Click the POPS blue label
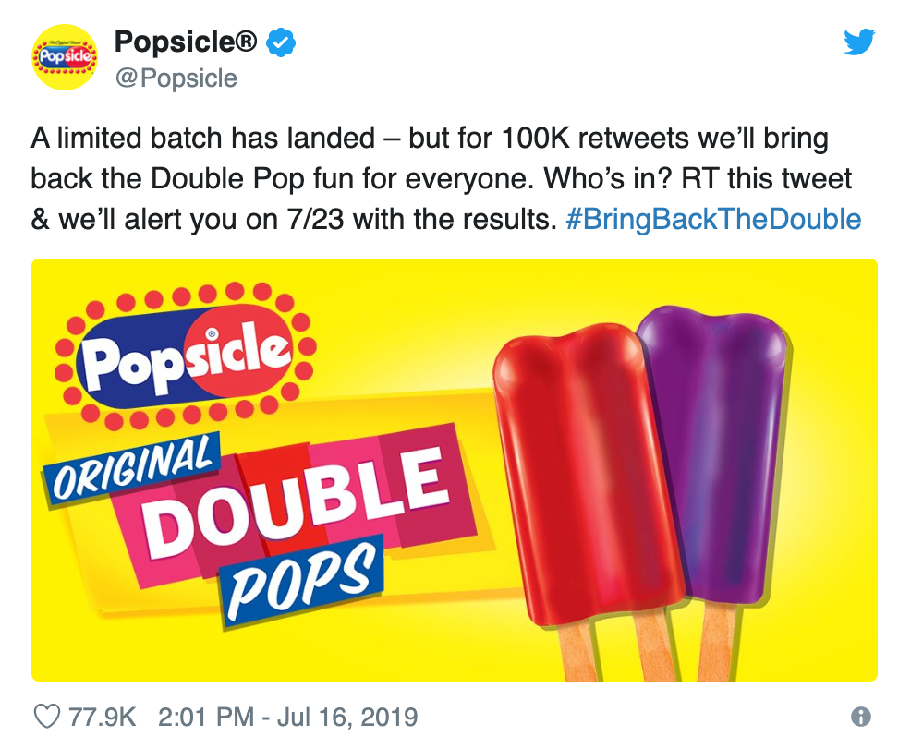Image resolution: width=911 pixels, height=748 pixels. [x=301, y=581]
